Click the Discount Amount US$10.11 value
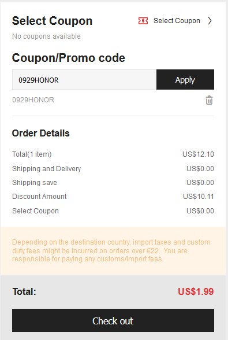Image resolution: width=228 pixels, height=340 pixels. click(199, 197)
